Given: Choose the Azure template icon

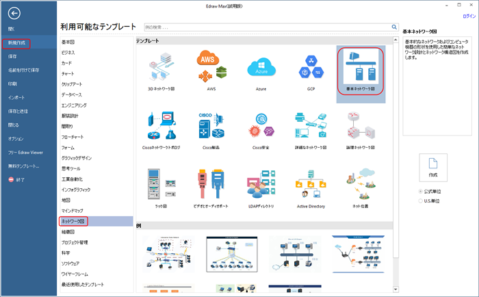Looking at the screenshot, I should [x=261, y=71].
